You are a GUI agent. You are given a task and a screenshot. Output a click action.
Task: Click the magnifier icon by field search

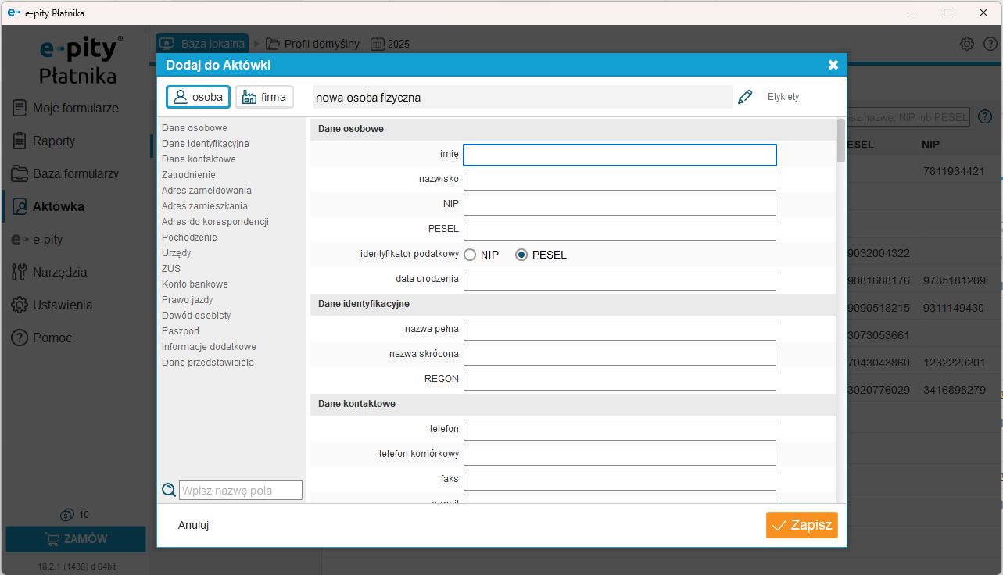[168, 490]
